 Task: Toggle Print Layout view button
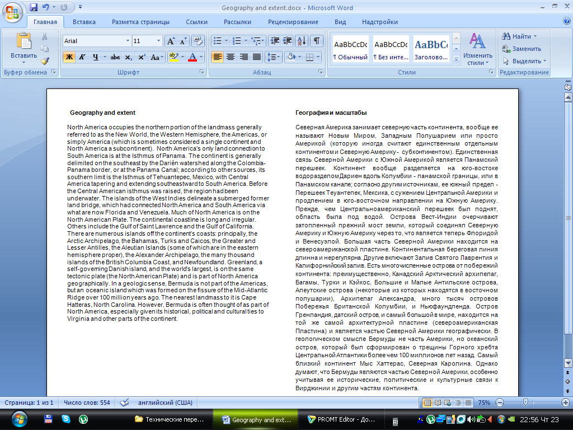click(427, 403)
